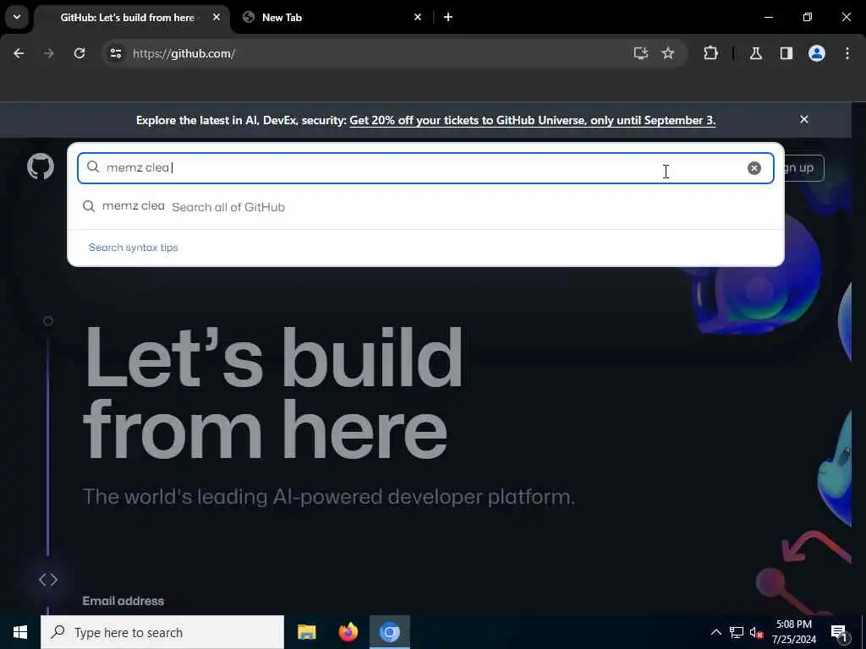
Task: Open Search syntax tips link
Action: (x=133, y=248)
